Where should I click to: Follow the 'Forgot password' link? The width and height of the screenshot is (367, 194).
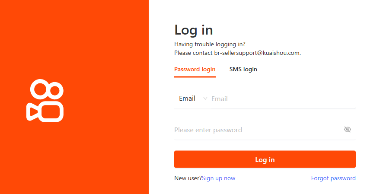[x=333, y=178]
